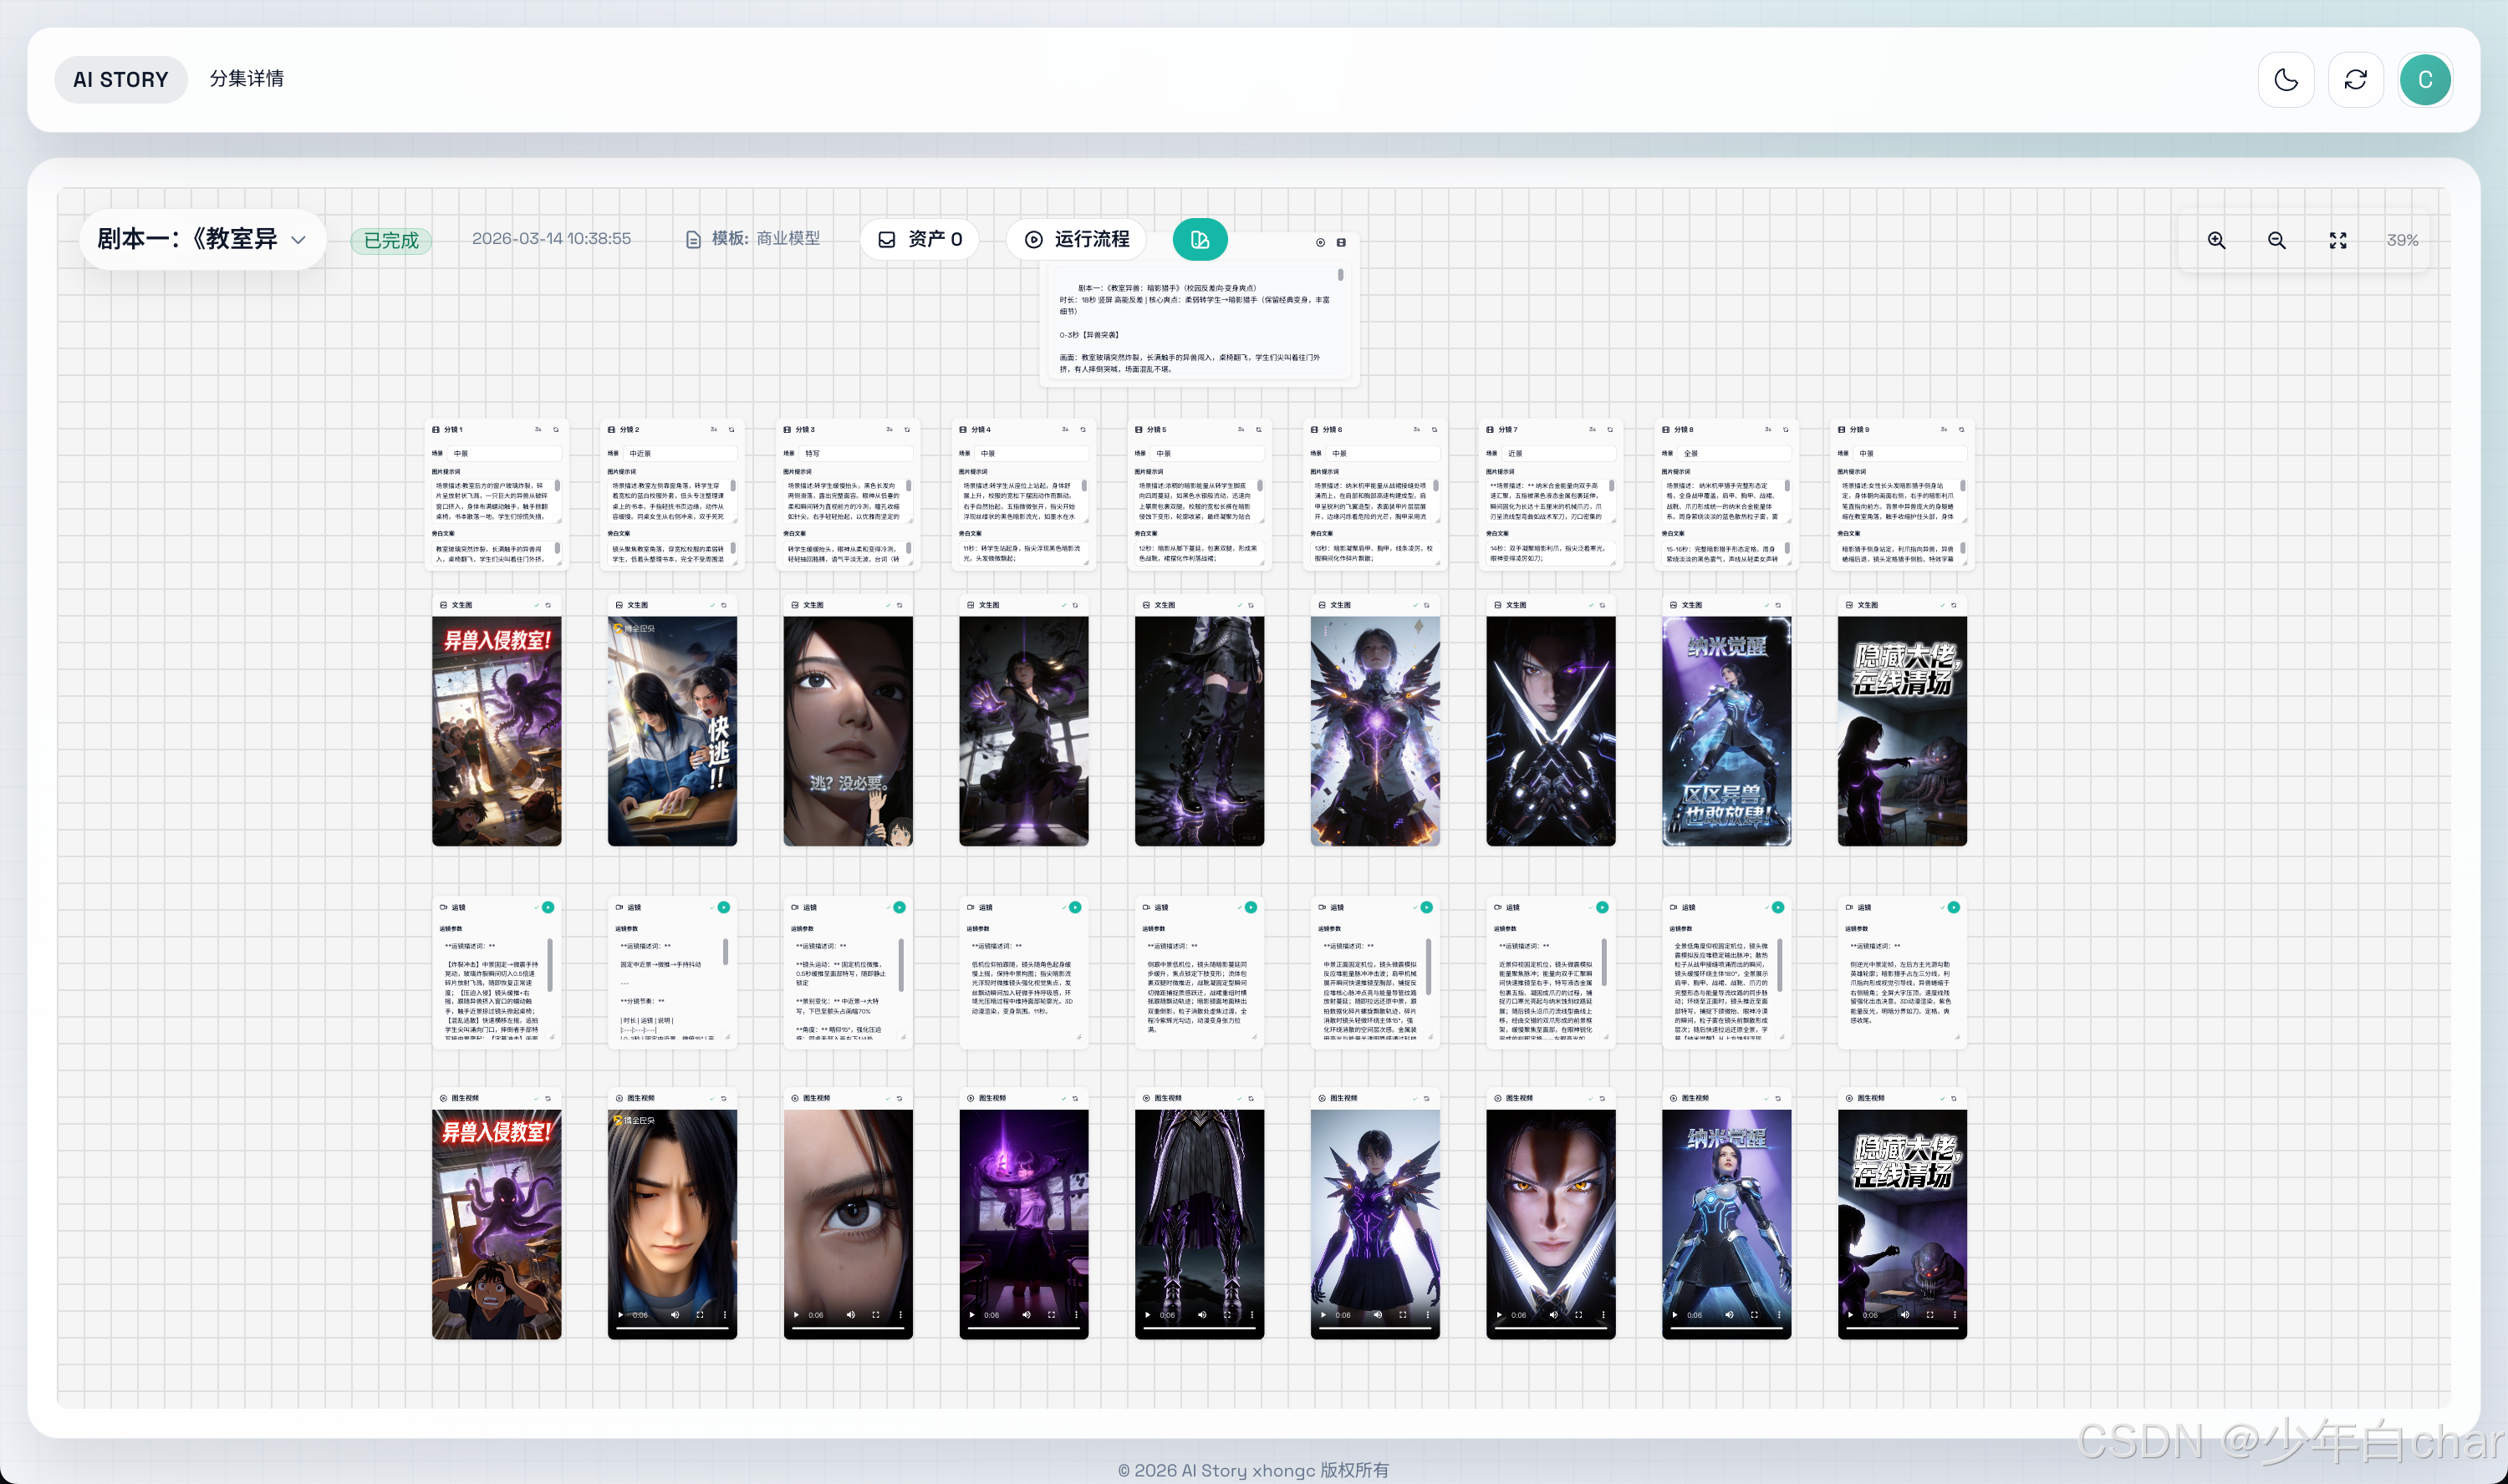This screenshot has height=1484, width=2508.
Task: Click the 旁白文案 text area in 分镜 2
Action: click(671, 553)
